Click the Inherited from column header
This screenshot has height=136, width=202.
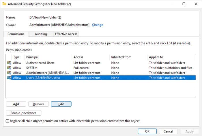tap(128, 57)
